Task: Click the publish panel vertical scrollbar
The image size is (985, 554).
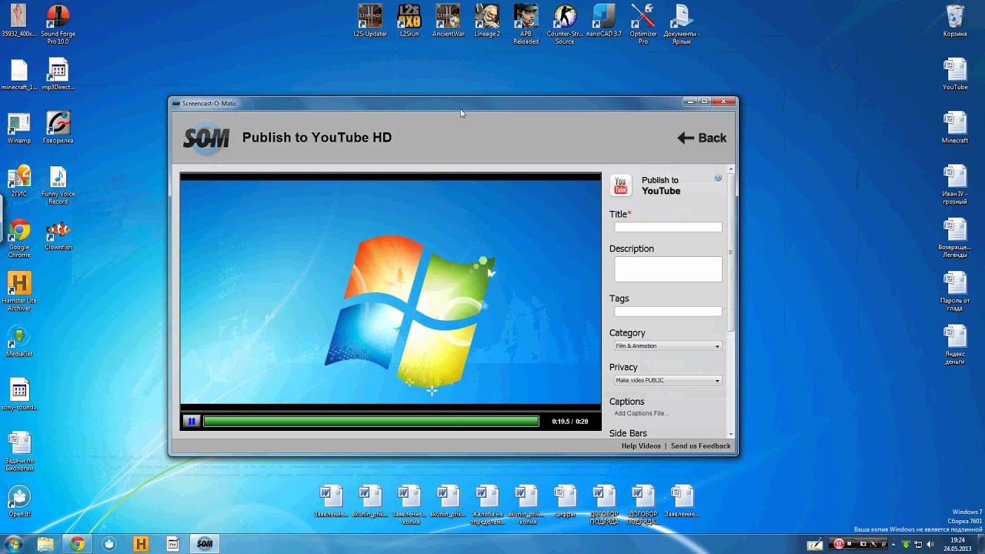Action: [x=731, y=254]
